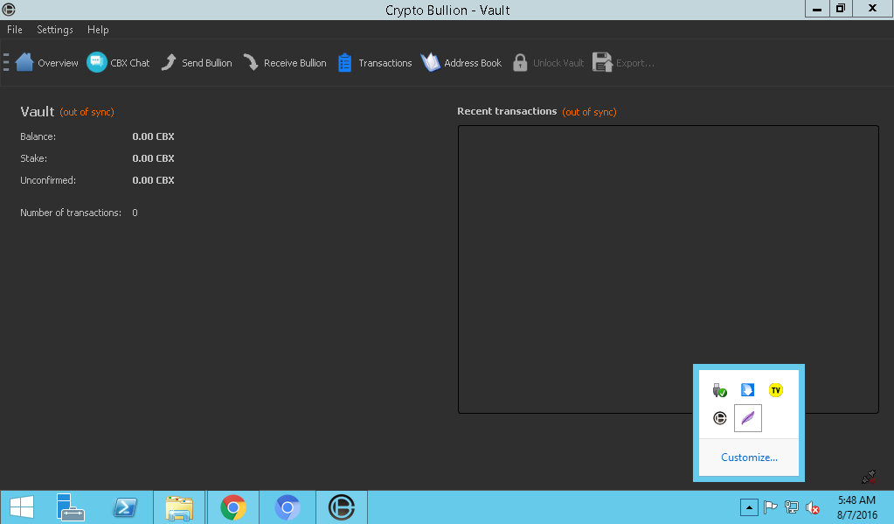This screenshot has width=894, height=524.
Task: Open the Windows Start button
Action: (x=22, y=507)
